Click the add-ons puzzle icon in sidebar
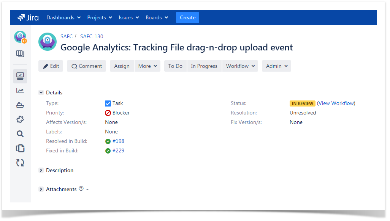390x221 pixels. coord(20,119)
